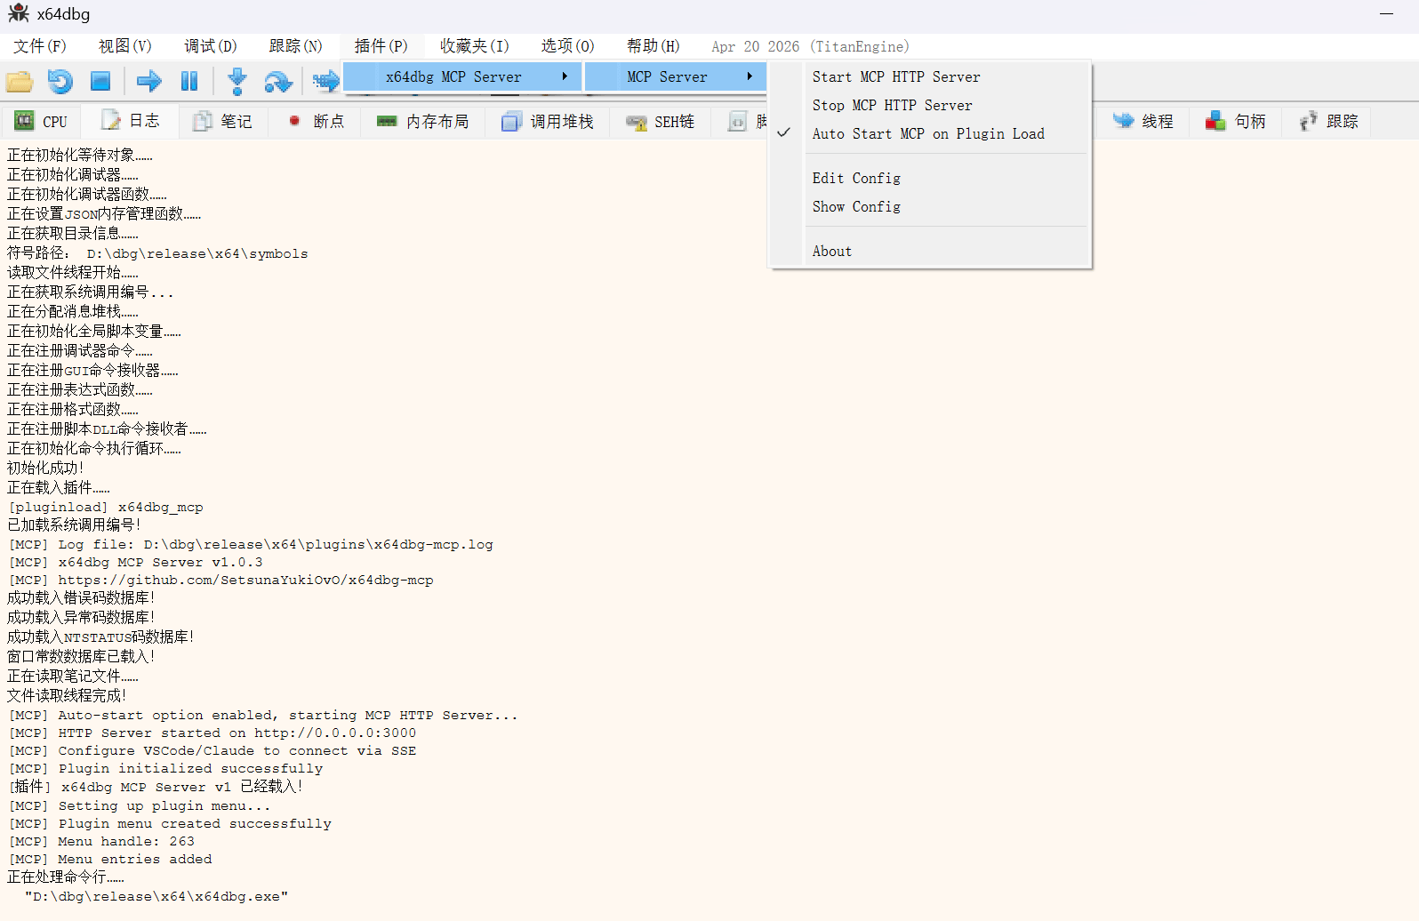Select the 'x64dbg MCP Server v1 已经载入!' line
The height and width of the screenshot is (921, 1419).
[156, 787]
